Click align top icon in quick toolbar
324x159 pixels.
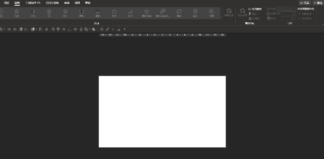[x=58, y=29]
